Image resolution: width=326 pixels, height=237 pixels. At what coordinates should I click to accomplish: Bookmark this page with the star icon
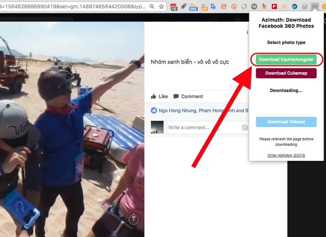(x=161, y=6)
